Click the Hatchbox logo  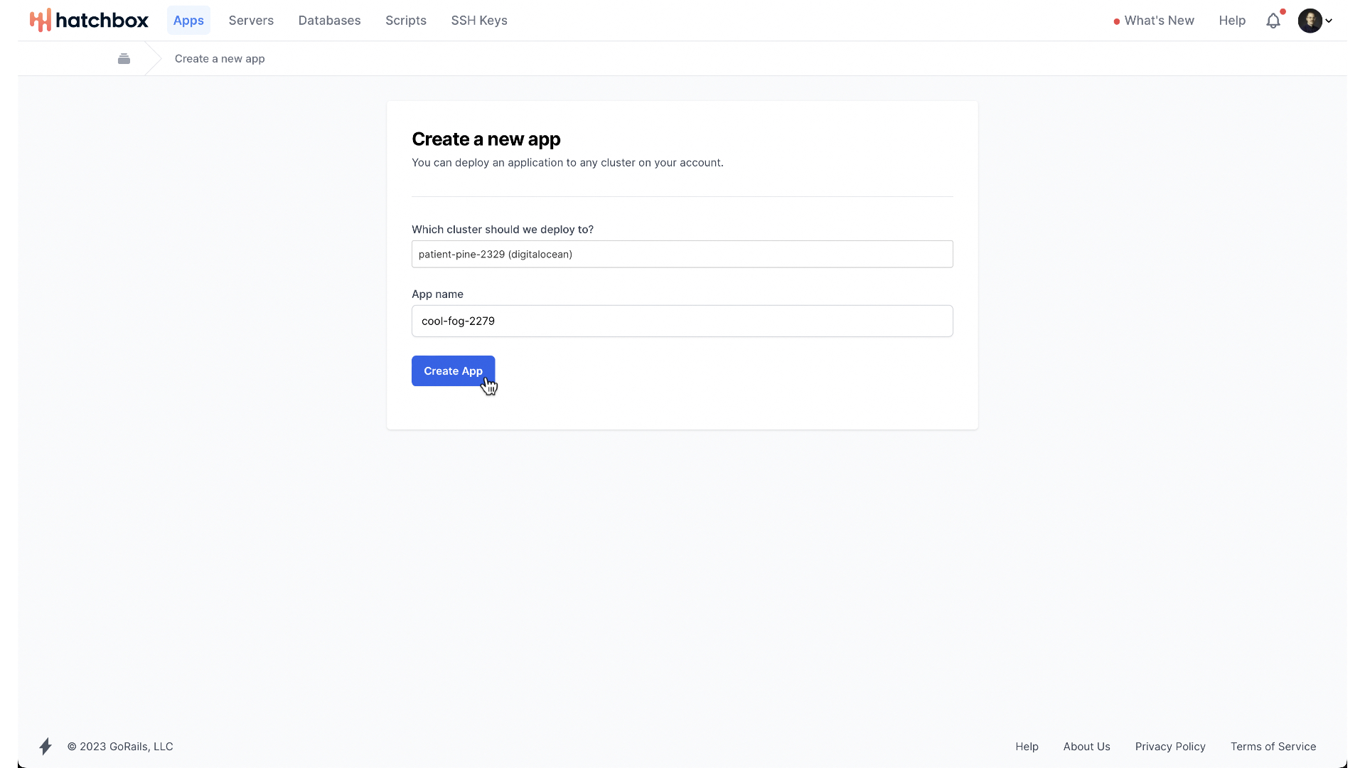click(x=89, y=21)
